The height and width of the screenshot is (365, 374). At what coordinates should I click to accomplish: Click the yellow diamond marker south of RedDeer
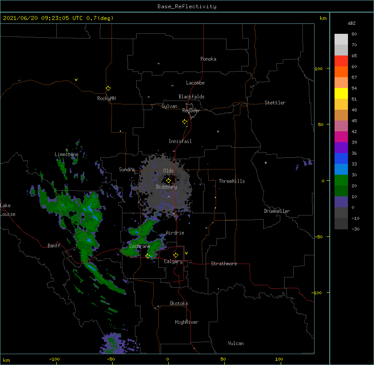click(185, 122)
